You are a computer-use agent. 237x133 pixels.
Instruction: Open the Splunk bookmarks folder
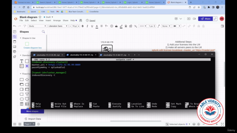[32, 11]
